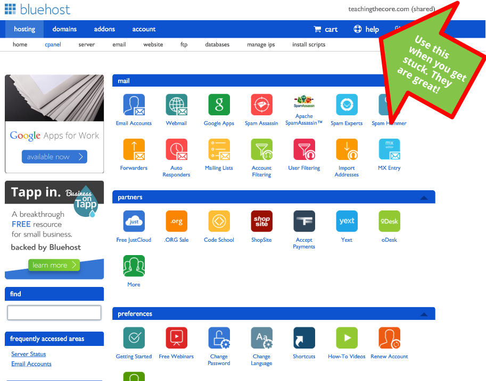Screen dimensions: 486x381
Task: Open the Google Apps icon
Action: 219,105
